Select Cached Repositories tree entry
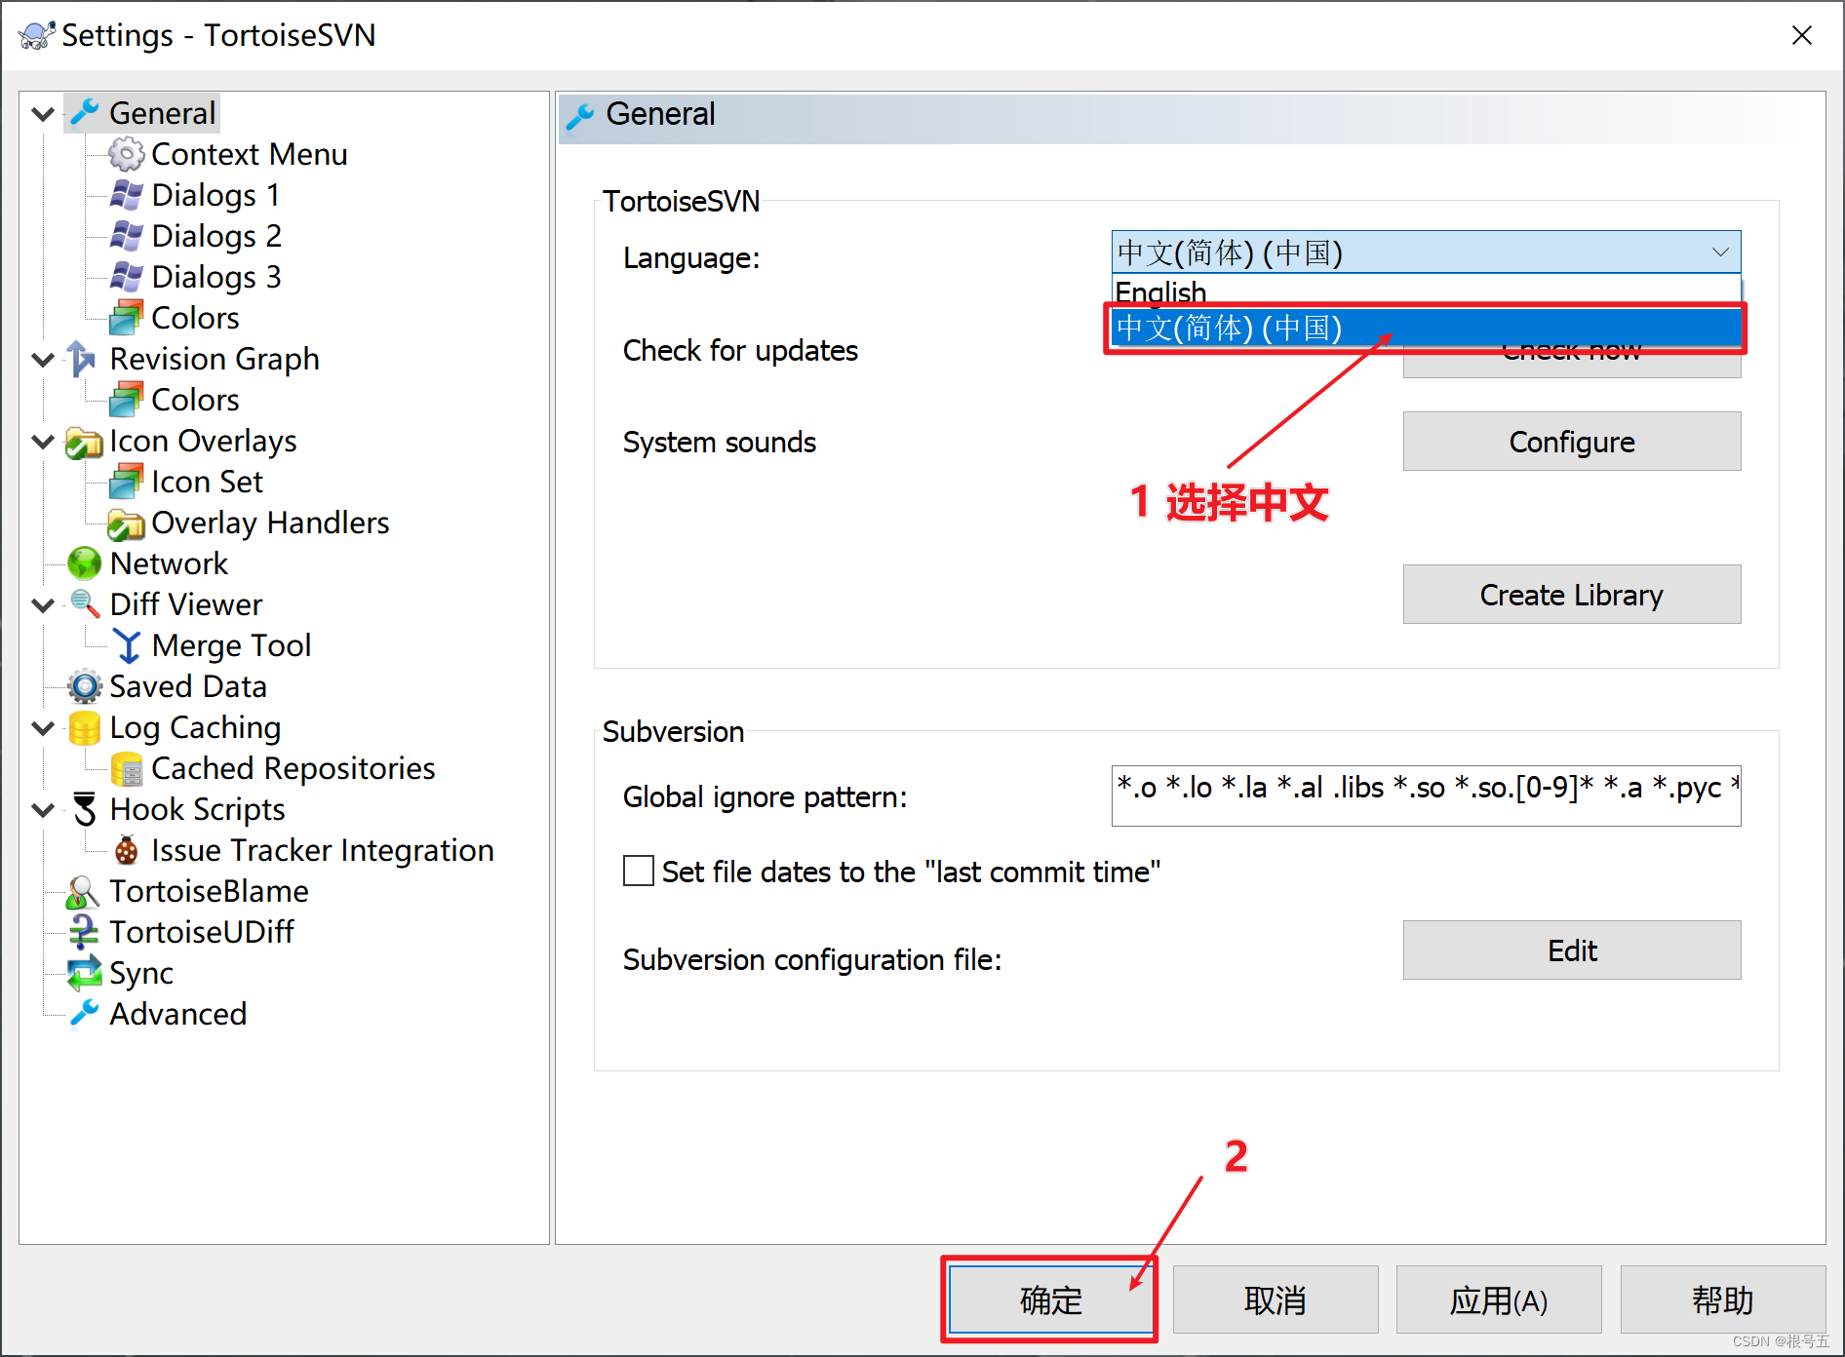Screen dimensions: 1845x1357 294,768
